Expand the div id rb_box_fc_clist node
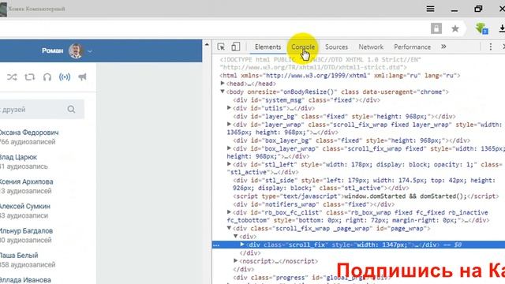This screenshot has width=505, height=284. [x=229, y=212]
